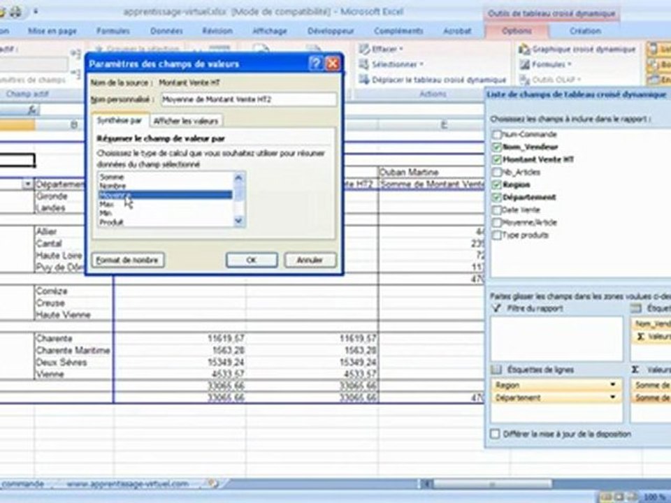Check the Date Vente field
The width and height of the screenshot is (671, 503).
(496, 210)
